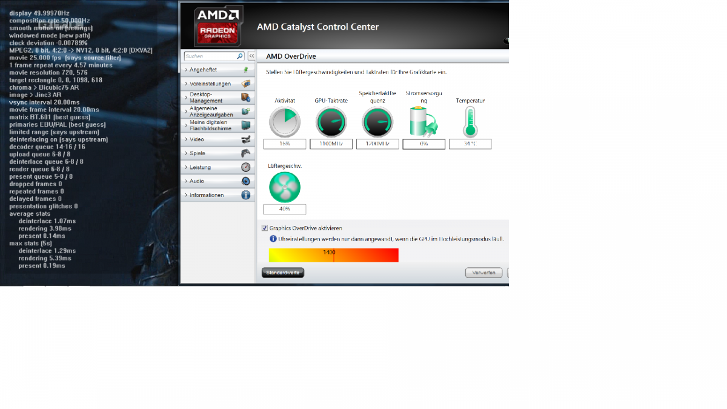Screen dimensions: 727x409
Task: Click the Meine digitalen Flachbildschirme monitor icon
Action: click(245, 125)
